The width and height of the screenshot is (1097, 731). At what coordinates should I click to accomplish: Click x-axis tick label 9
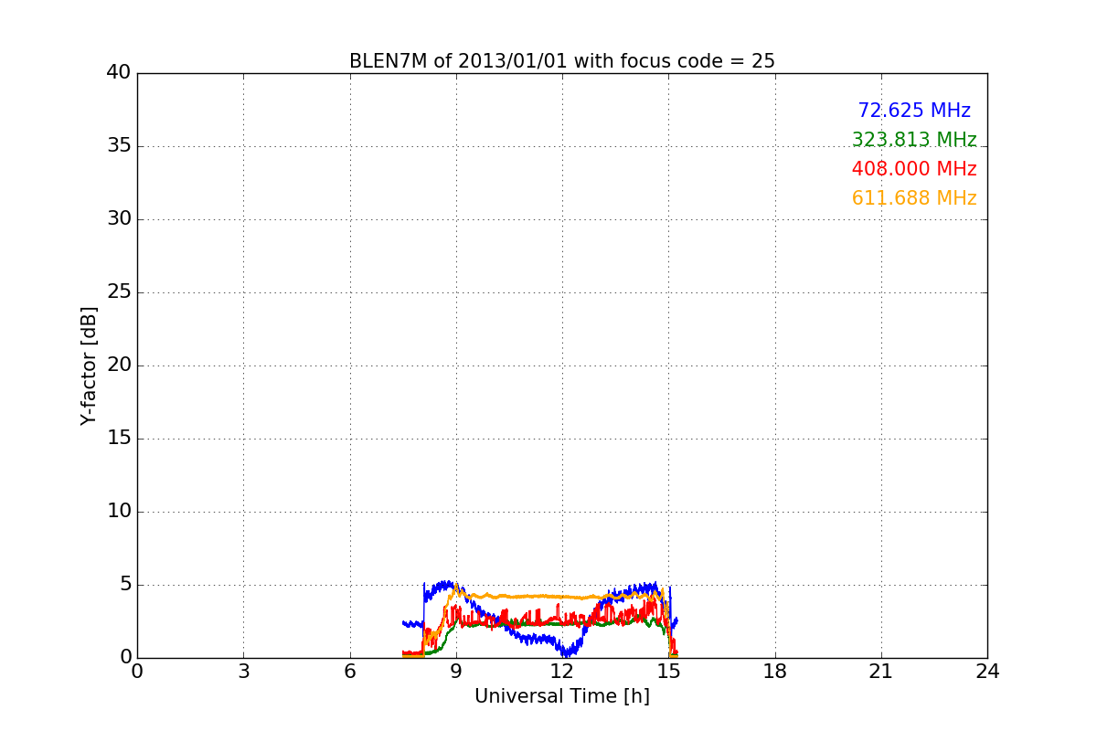456,672
